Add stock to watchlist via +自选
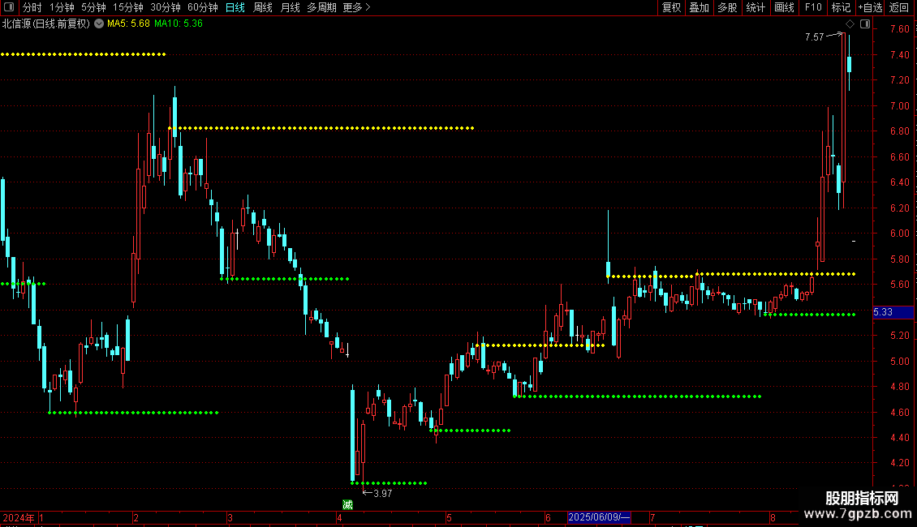Image resolution: width=917 pixels, height=527 pixels. (x=870, y=7)
